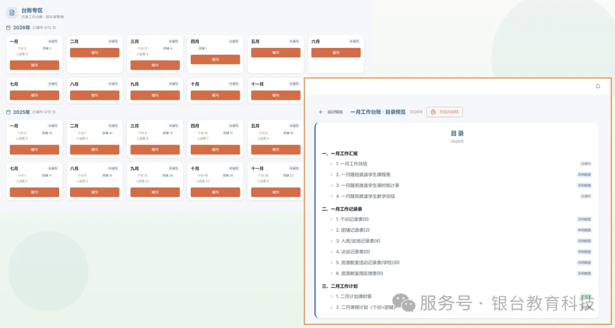This screenshot has height=328, width=615.
Task: Click 填写 on the 2026 十一月 card
Action: pos(276,95)
